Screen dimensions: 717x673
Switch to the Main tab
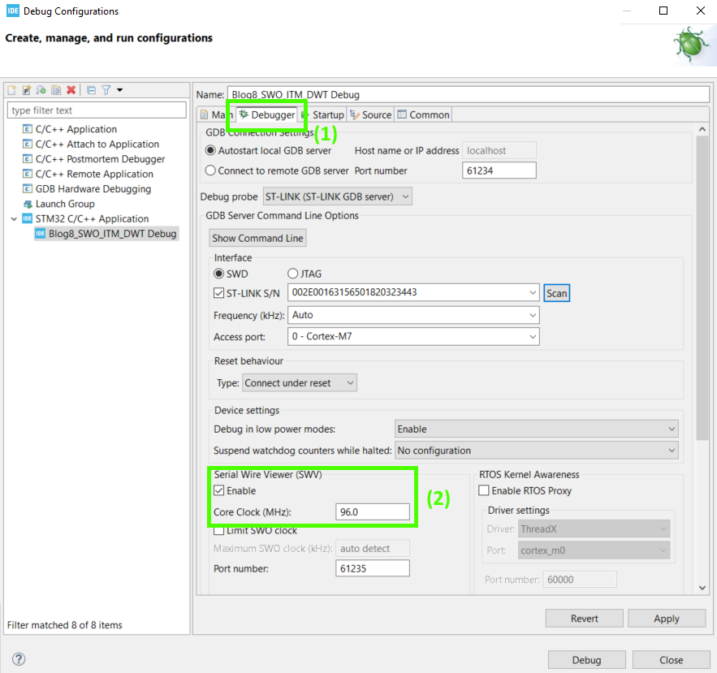[216, 114]
